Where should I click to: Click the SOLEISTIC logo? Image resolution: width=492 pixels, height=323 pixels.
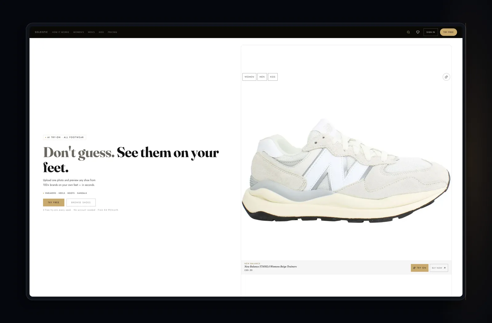41,32
